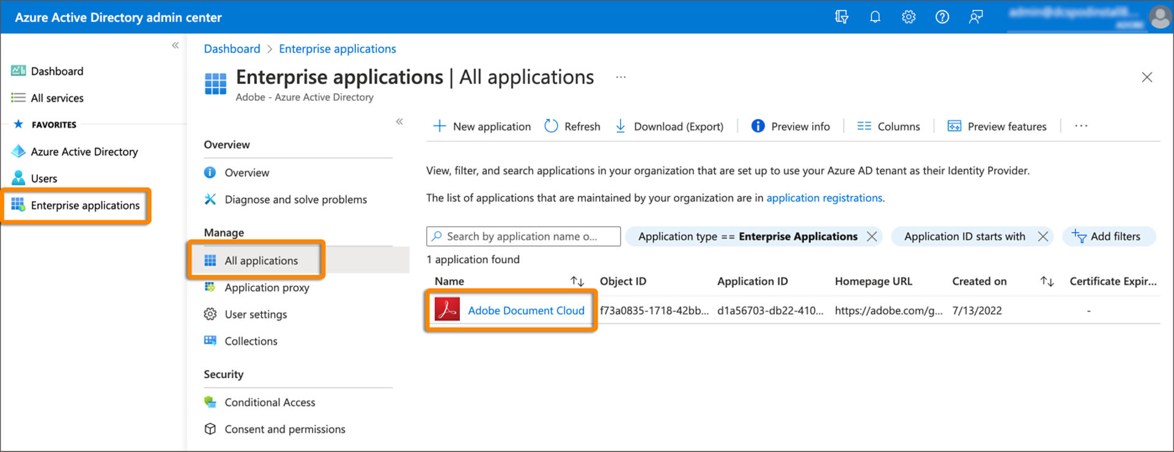Click Add filters button
Image resolution: width=1174 pixels, height=452 pixels.
1109,236
